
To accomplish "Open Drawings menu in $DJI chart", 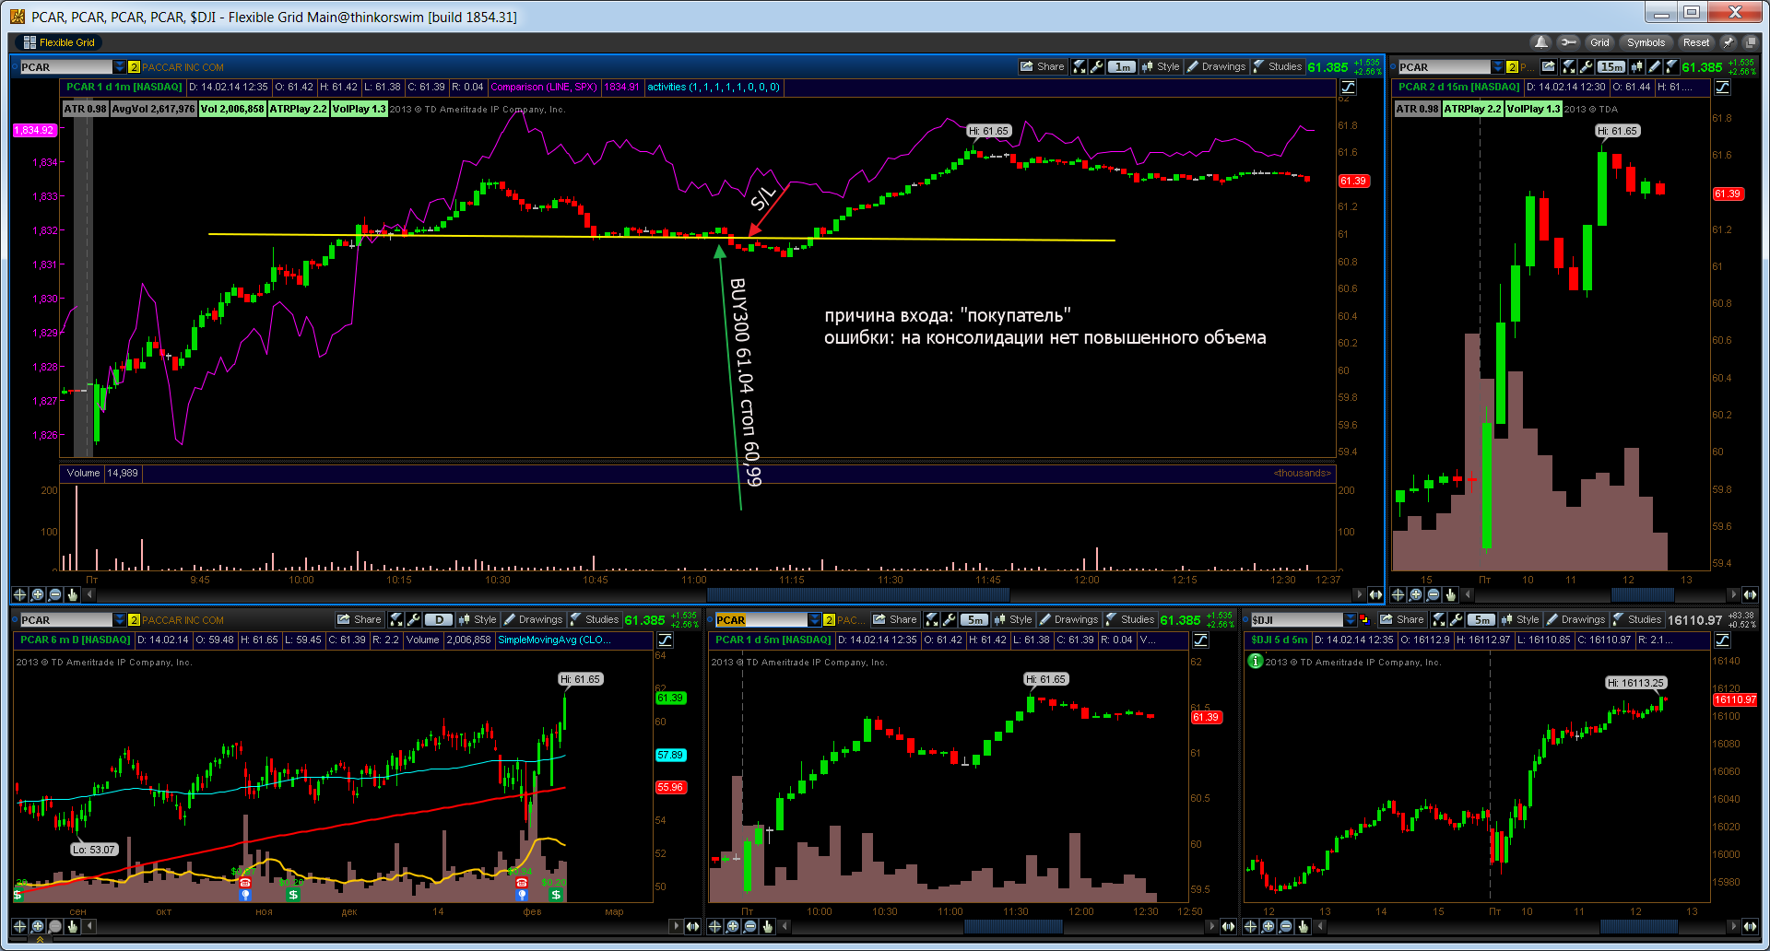I will [1575, 619].
